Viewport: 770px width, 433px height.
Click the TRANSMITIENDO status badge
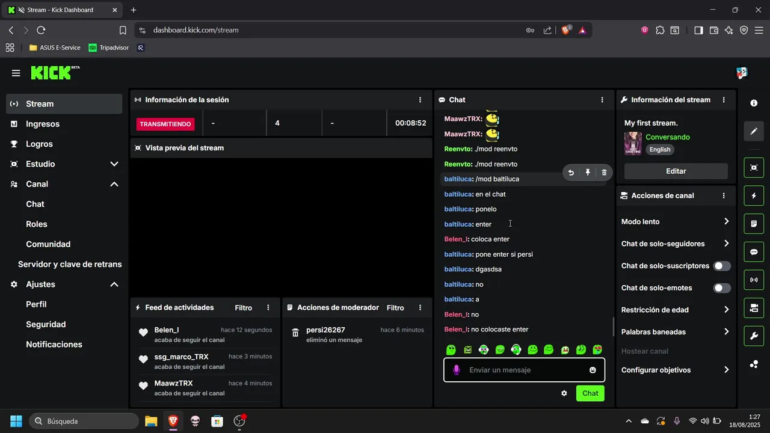click(x=165, y=124)
